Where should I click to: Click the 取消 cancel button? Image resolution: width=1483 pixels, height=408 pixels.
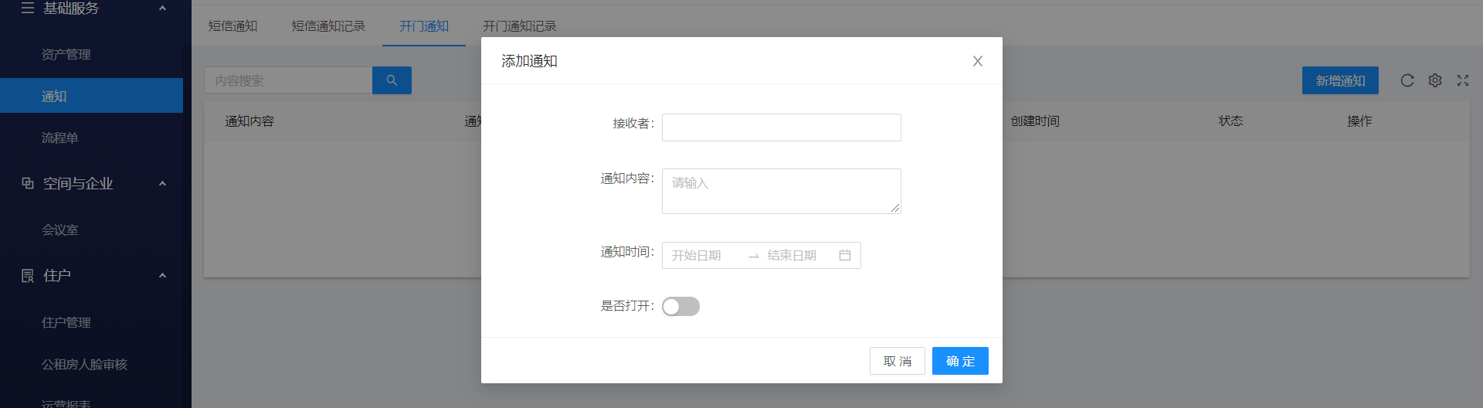897,361
